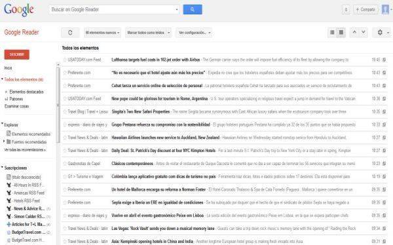Refresh the feed with the reload button
393x245 pixels.
70,33
